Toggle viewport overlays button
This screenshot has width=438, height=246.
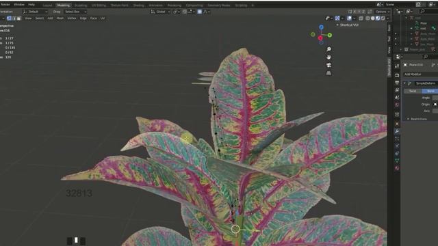tap(349, 18)
